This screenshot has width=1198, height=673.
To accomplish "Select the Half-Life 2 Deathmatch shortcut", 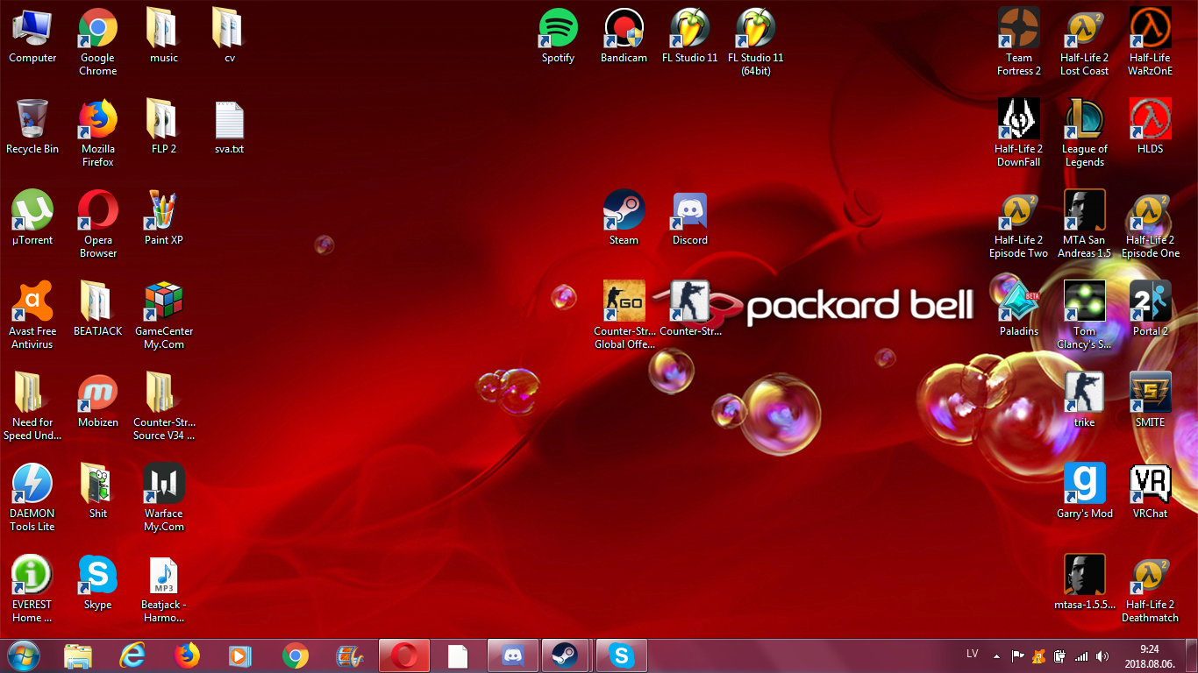I will (1151, 589).
